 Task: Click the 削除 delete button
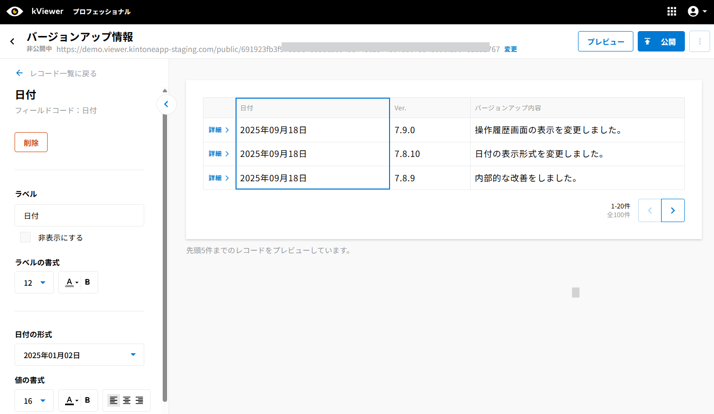pyautogui.click(x=31, y=142)
